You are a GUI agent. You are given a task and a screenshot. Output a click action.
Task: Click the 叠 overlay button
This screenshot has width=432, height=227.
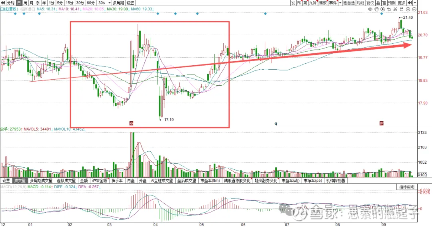(378, 3)
